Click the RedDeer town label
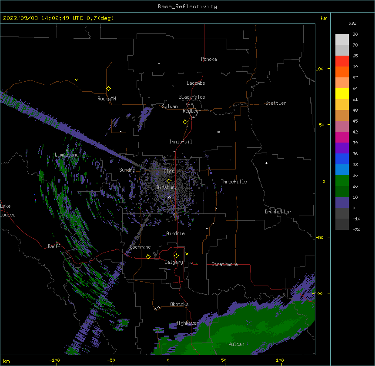The height and width of the screenshot is (366, 375). 191,111
